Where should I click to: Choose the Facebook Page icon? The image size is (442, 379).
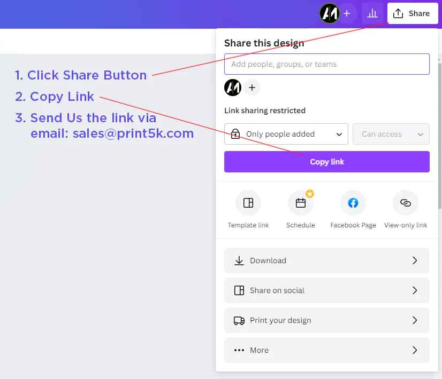(x=353, y=203)
